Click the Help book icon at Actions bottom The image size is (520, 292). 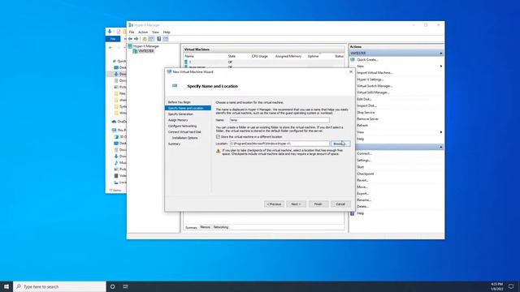tap(353, 213)
